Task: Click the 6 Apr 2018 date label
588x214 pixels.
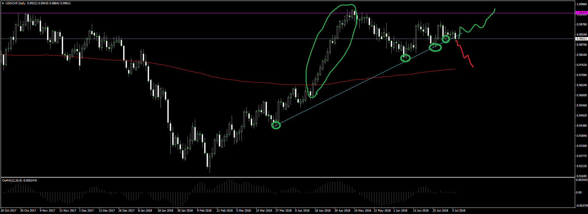Action: click(303, 211)
